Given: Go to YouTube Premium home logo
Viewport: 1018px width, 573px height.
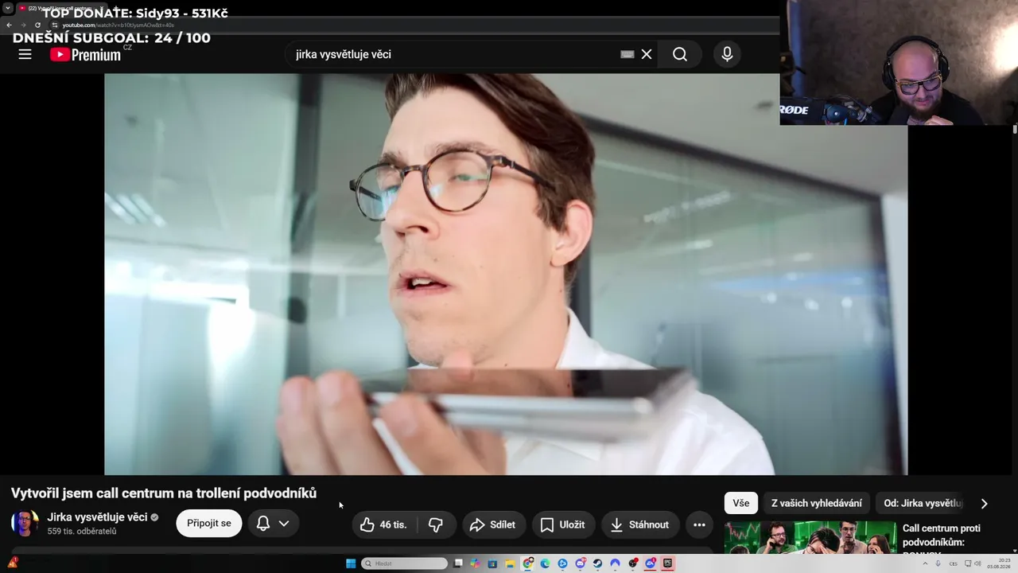Looking at the screenshot, I should (x=85, y=54).
